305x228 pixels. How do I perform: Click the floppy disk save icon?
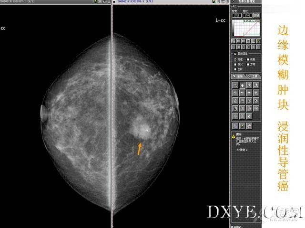[x=243, y=126]
